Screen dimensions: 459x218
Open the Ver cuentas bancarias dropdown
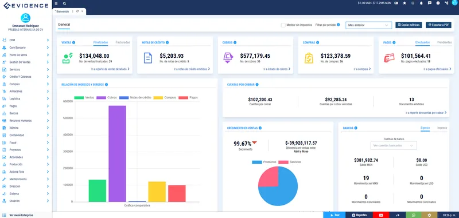pos(394,145)
